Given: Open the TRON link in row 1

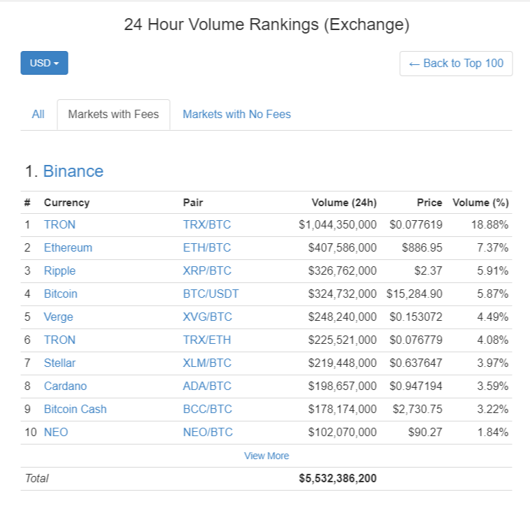Looking at the screenshot, I should pyautogui.click(x=59, y=224).
